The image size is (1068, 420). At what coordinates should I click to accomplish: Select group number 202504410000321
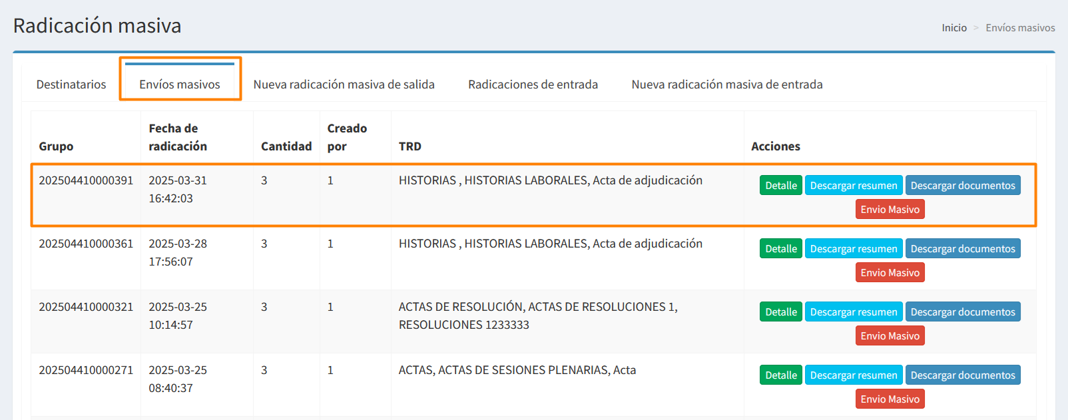(x=86, y=307)
